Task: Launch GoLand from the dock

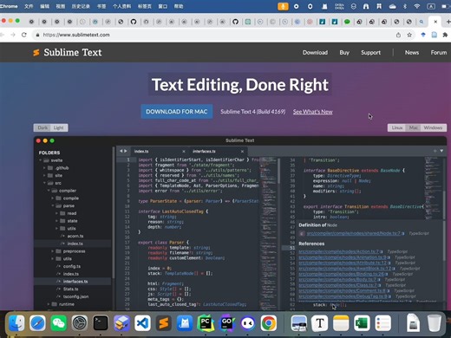Action: (x=226, y=323)
